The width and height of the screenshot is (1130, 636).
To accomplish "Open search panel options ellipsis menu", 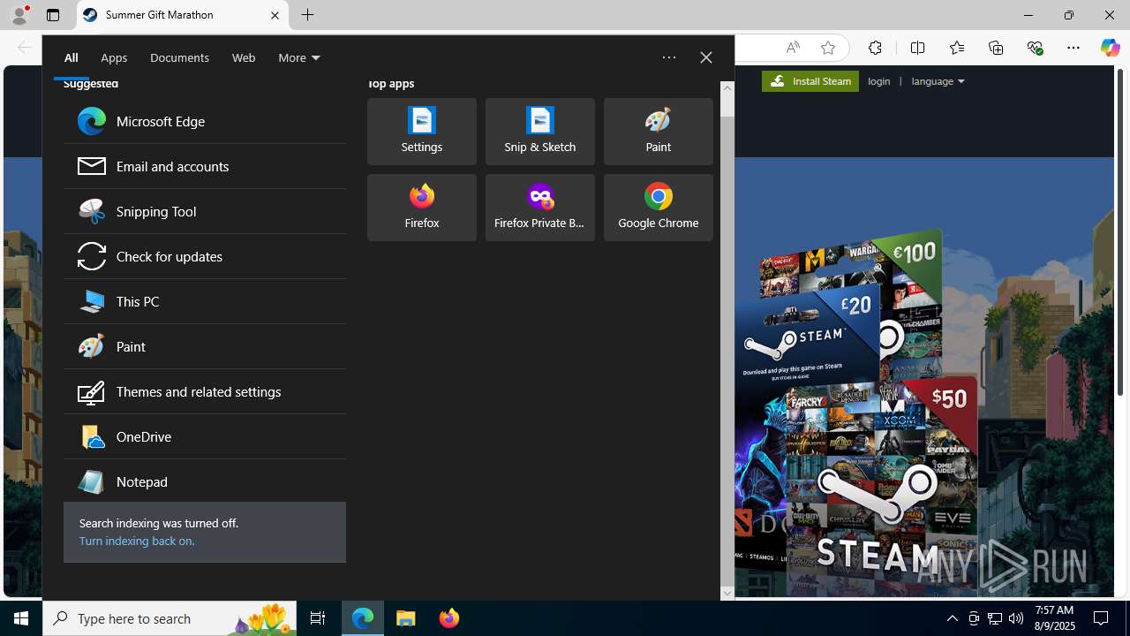I will [669, 58].
